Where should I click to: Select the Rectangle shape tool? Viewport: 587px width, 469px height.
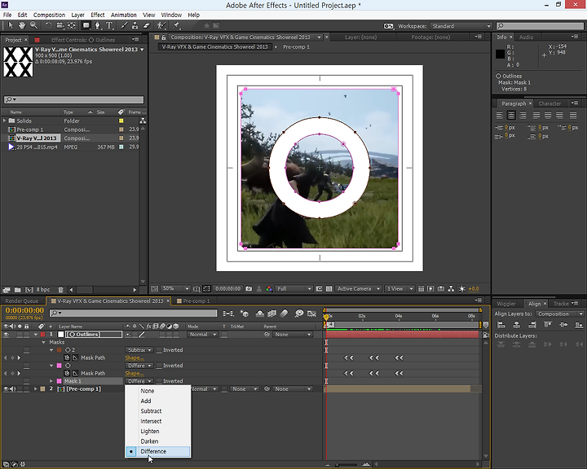coord(86,25)
